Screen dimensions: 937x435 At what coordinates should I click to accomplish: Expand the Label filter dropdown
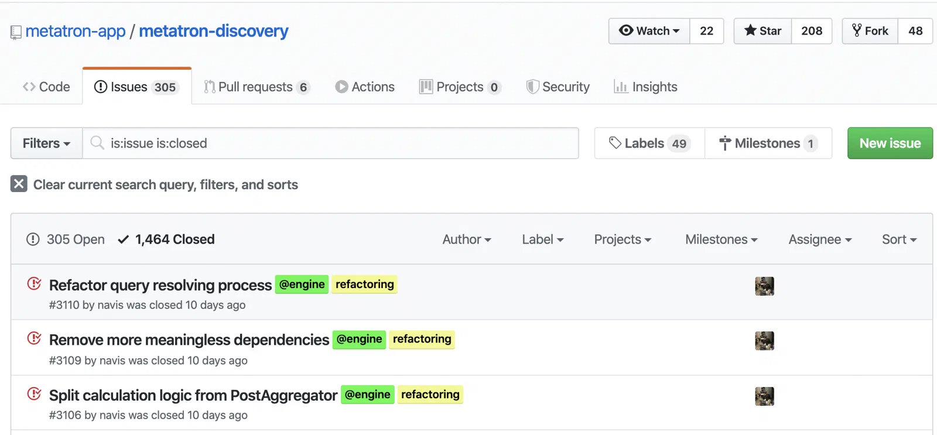(x=543, y=239)
